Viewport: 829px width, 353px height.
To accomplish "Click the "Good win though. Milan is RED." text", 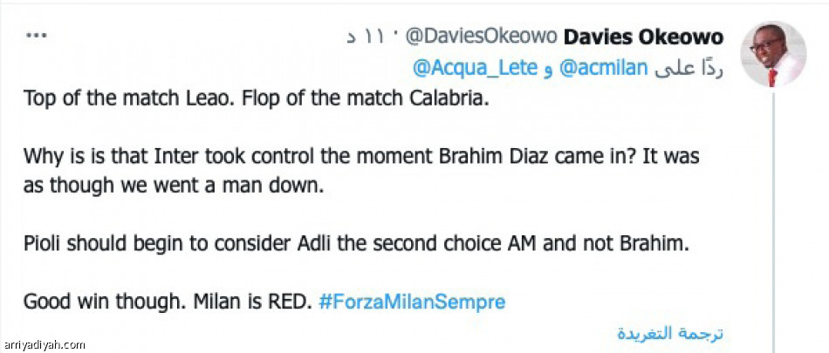I will (168, 302).
